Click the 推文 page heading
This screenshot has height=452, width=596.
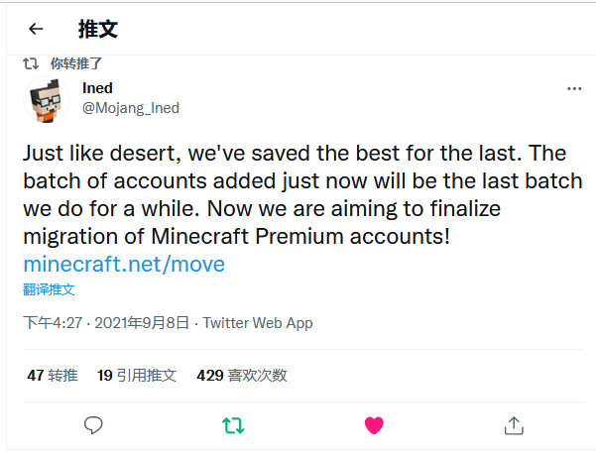98,30
